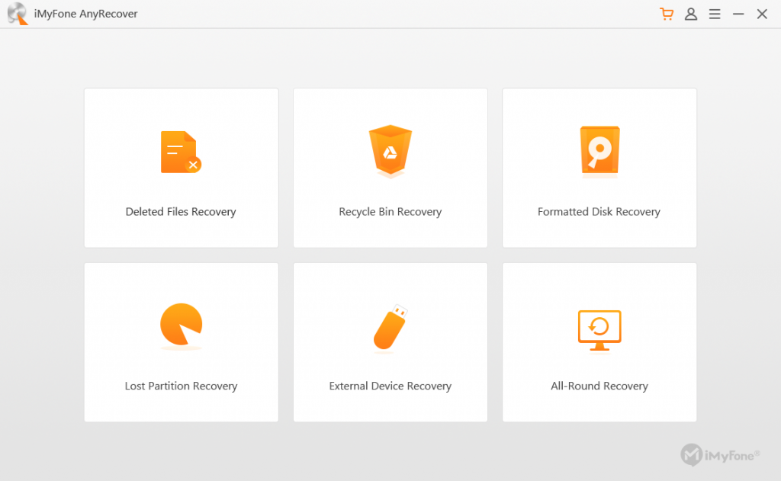Select the Lost Partition Recovery text
This screenshot has width=781, height=481.
pos(181,386)
